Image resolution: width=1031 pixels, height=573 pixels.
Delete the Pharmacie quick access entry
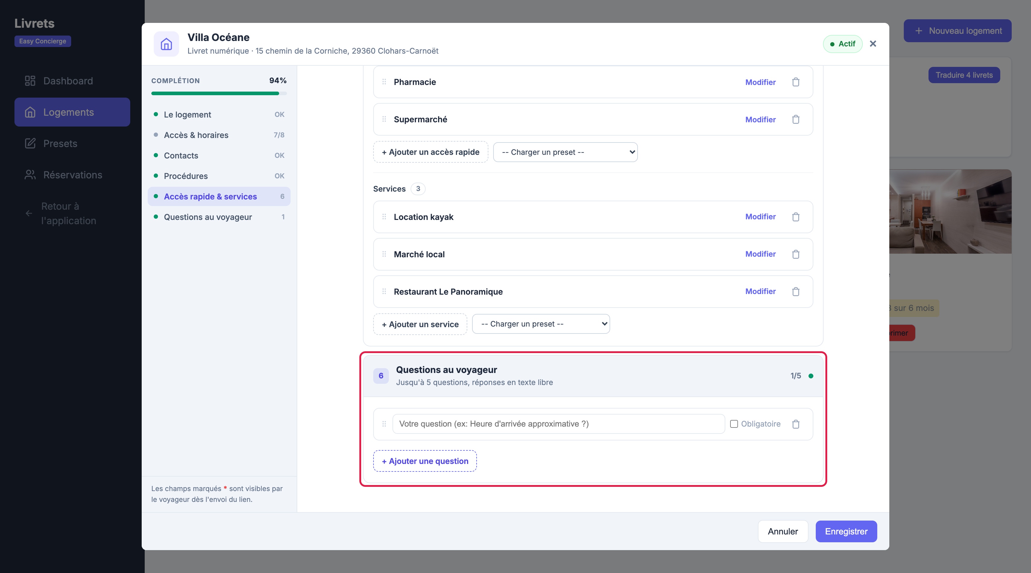click(x=796, y=82)
